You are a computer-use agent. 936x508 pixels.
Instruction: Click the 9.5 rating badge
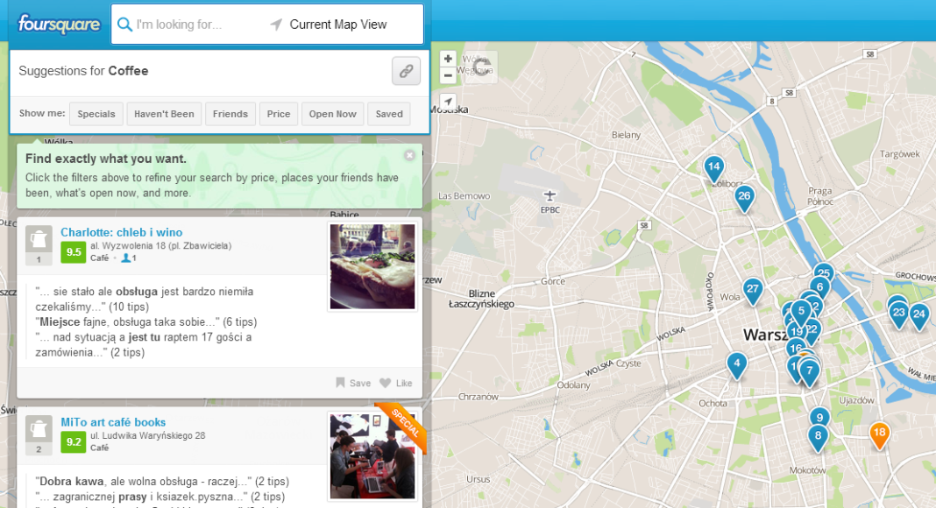(74, 251)
